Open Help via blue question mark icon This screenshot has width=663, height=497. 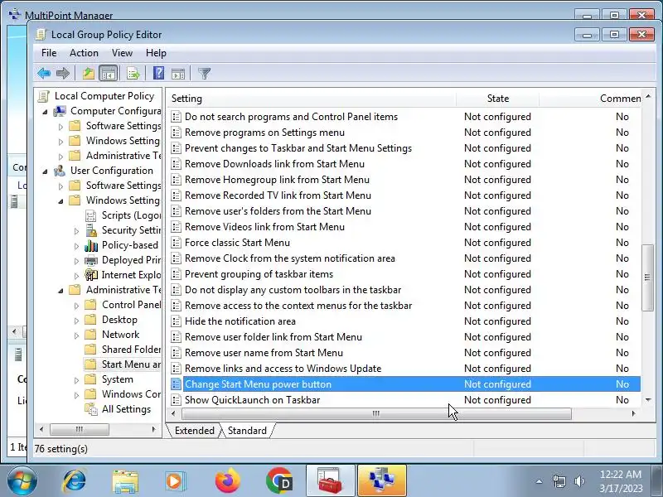158,74
